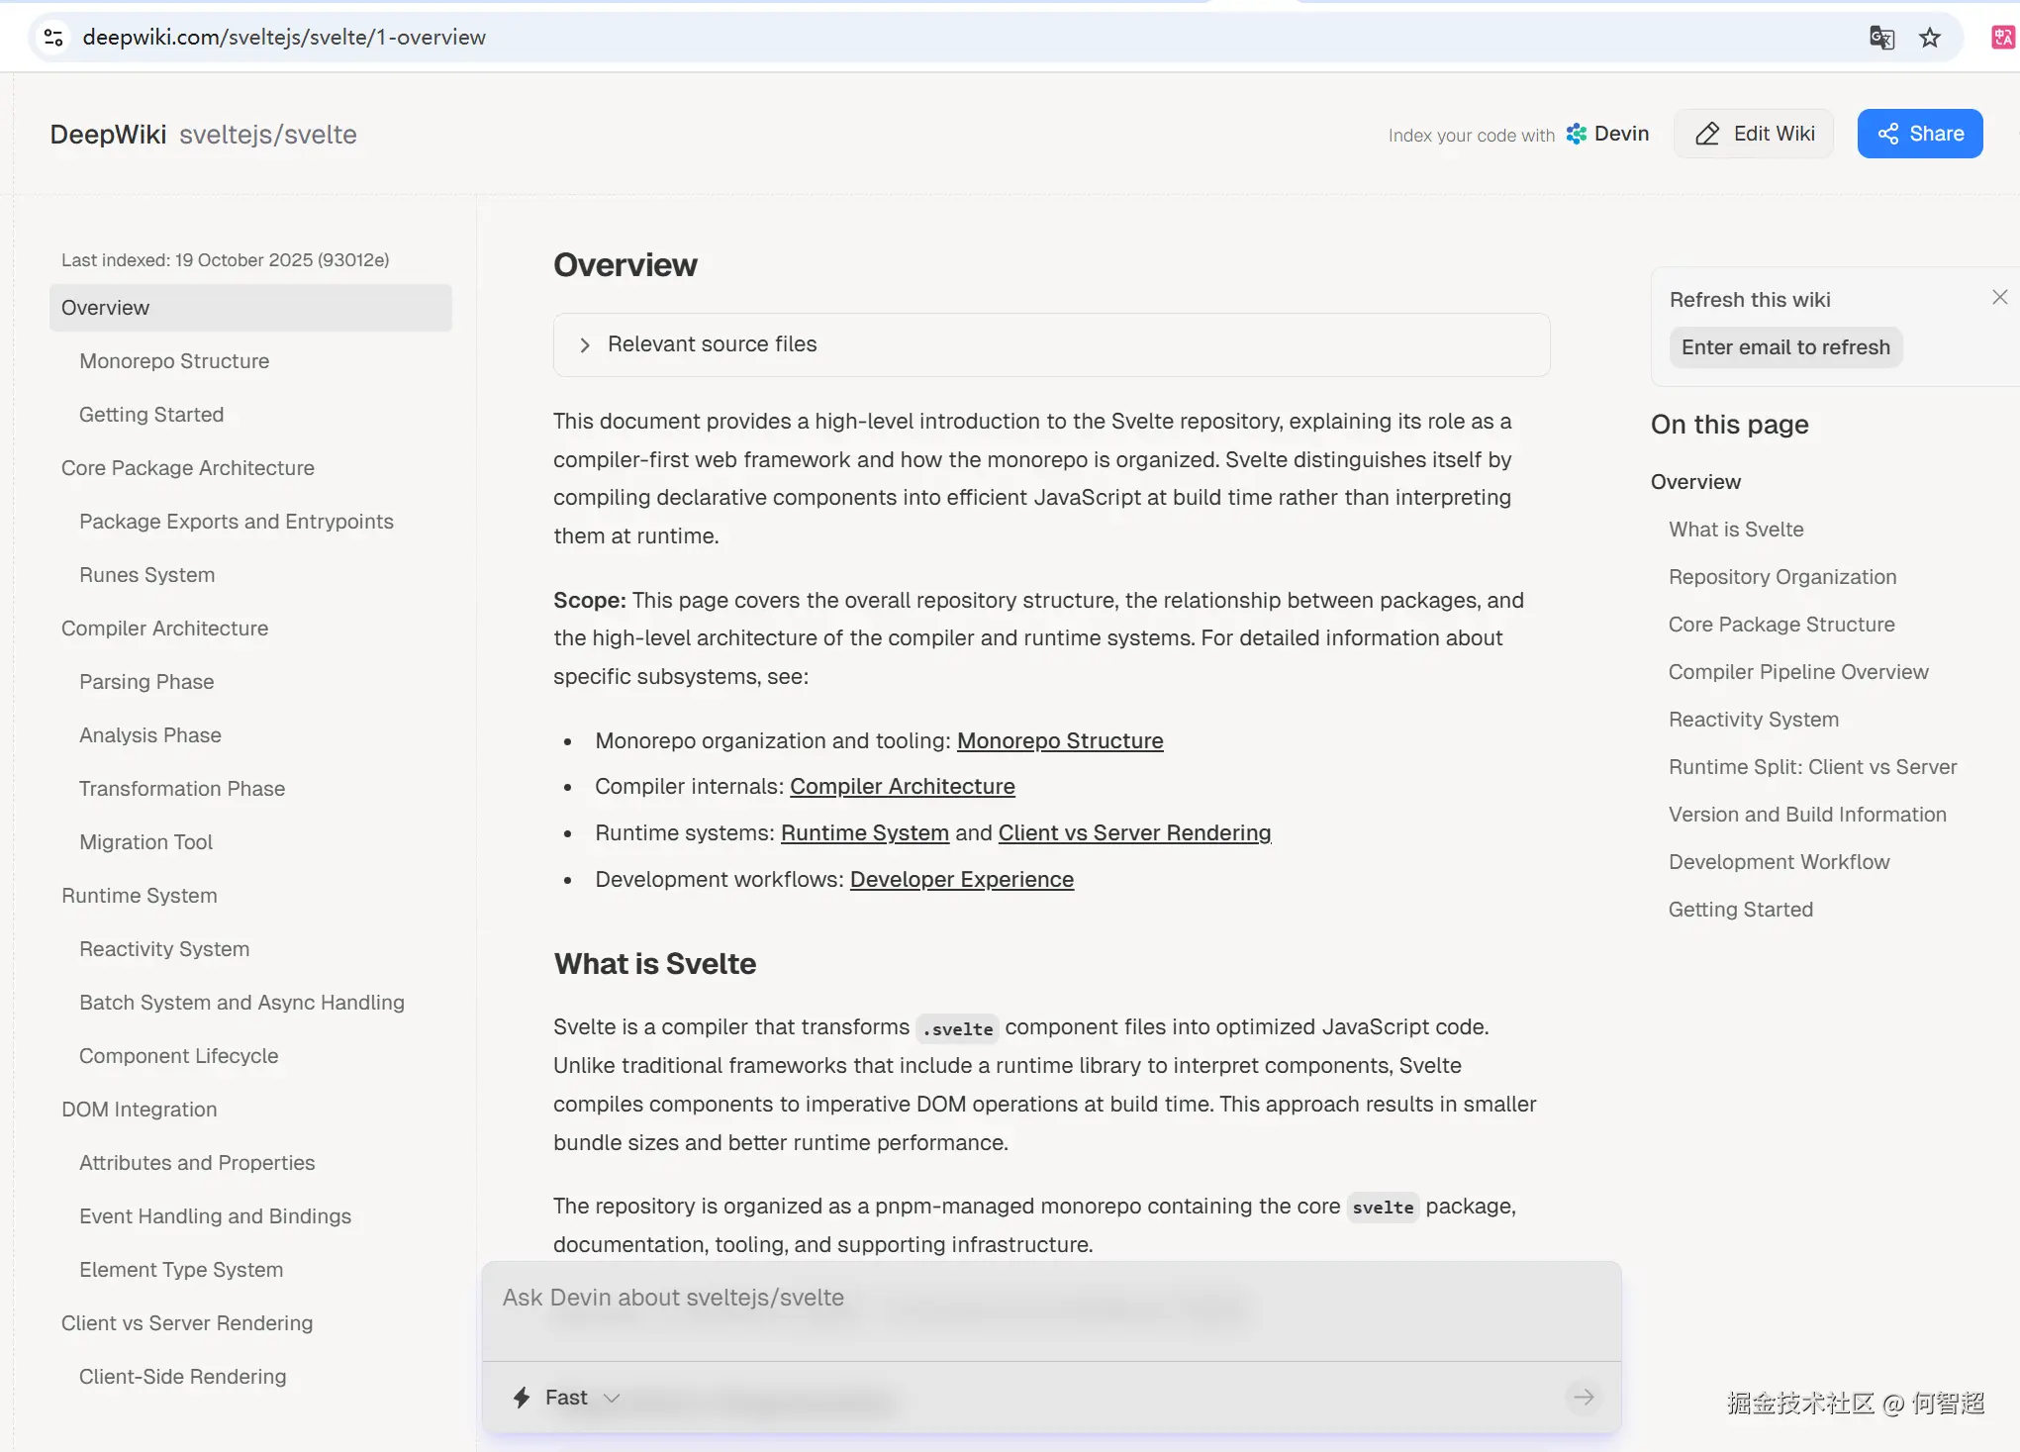
Task: Click the site information icon in address bar
Action: (53, 38)
